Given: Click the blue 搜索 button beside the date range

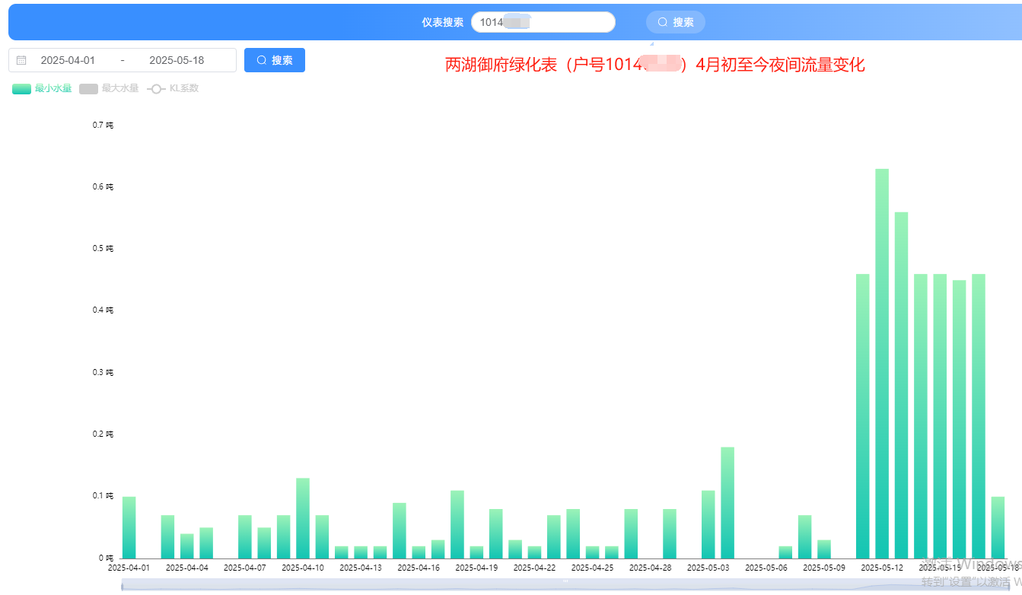Looking at the screenshot, I should coord(275,60).
